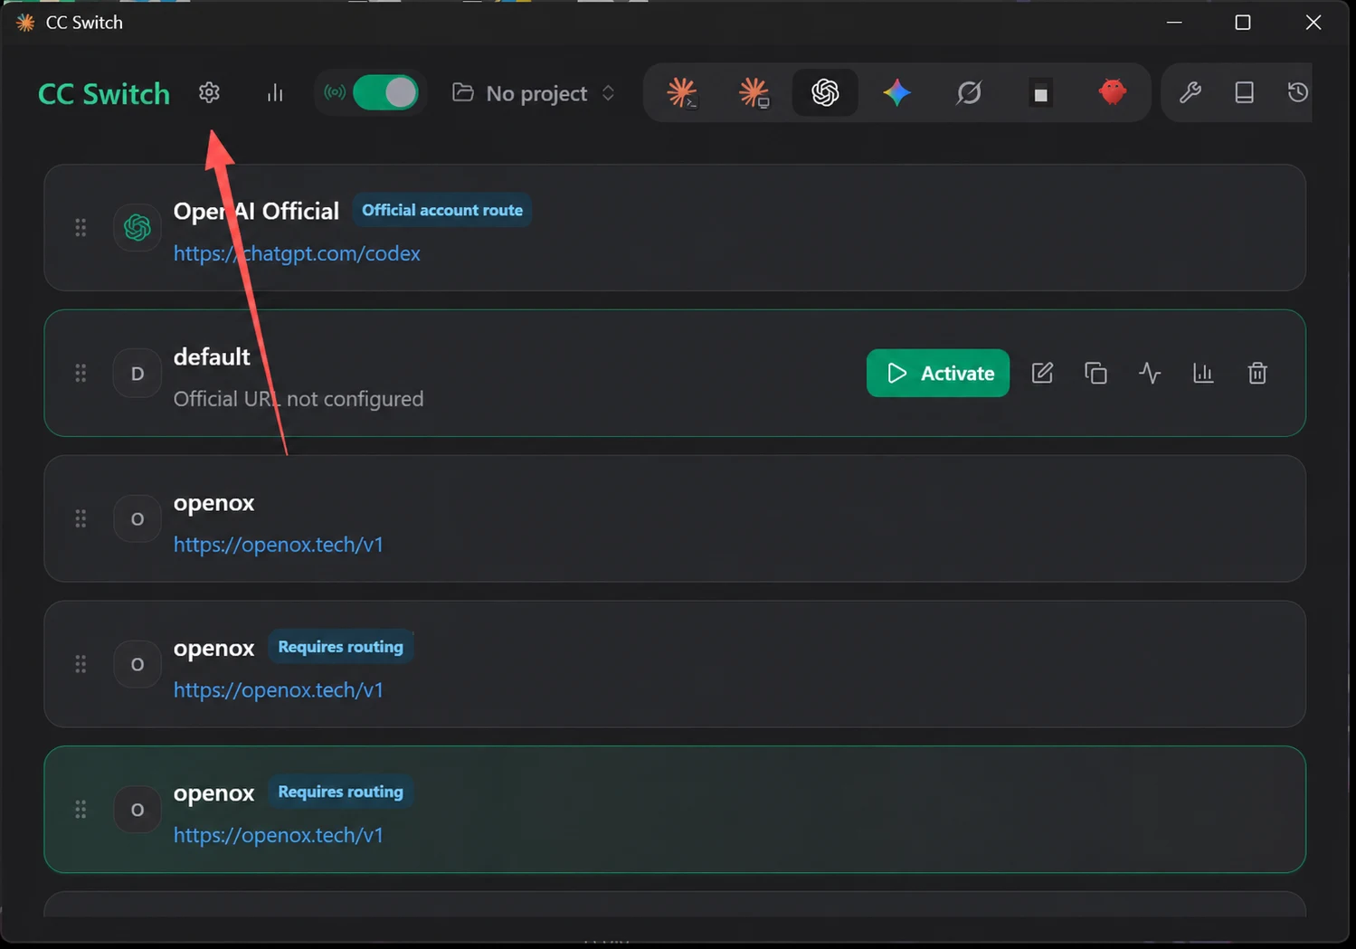Select the slashed-circle app icon
Viewport: 1356px width, 949px height.
click(x=969, y=92)
